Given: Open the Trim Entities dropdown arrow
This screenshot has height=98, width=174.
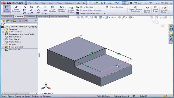Looking at the screenshot, I should pos(53,14).
